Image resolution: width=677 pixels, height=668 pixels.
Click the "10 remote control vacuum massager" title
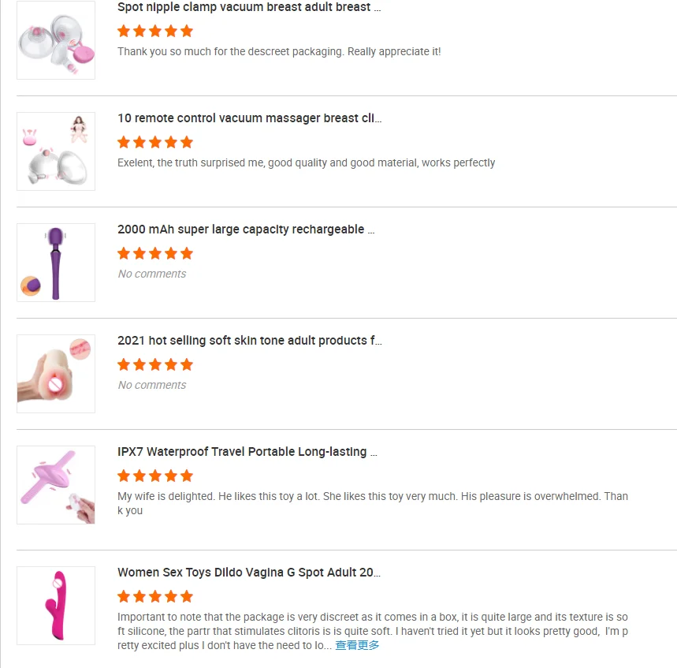point(249,118)
